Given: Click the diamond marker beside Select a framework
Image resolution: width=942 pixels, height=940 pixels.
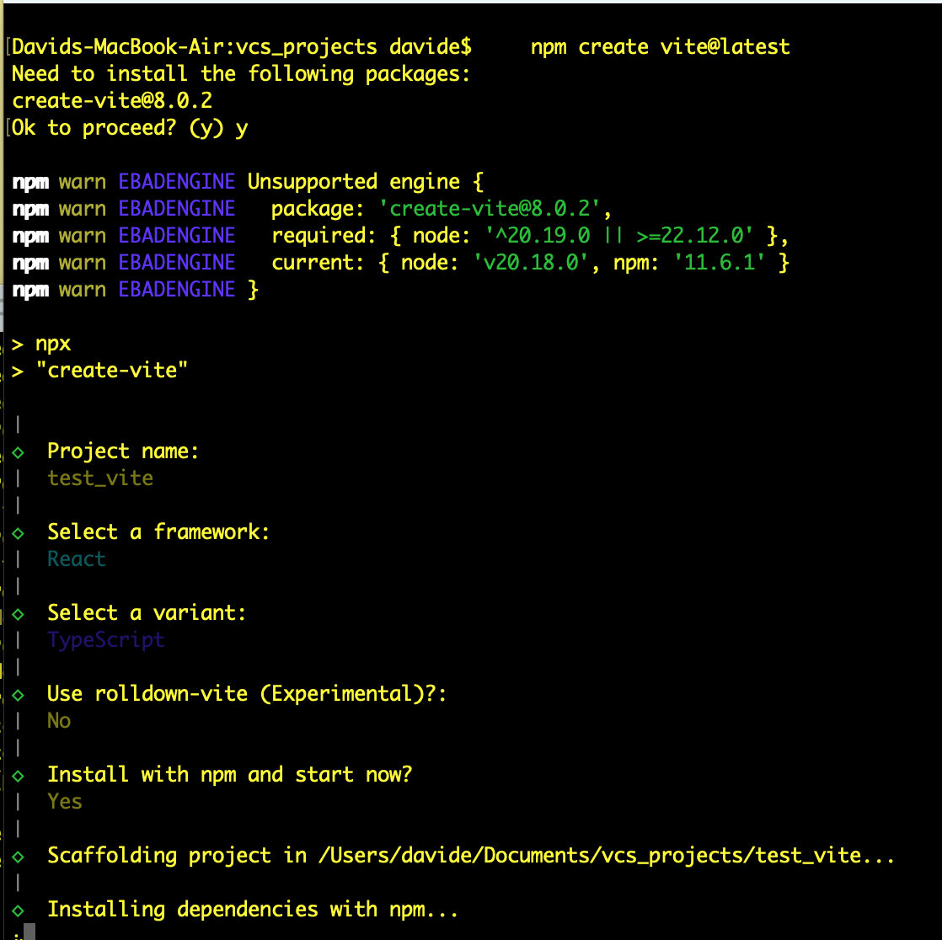Looking at the screenshot, I should pyautogui.click(x=18, y=533).
